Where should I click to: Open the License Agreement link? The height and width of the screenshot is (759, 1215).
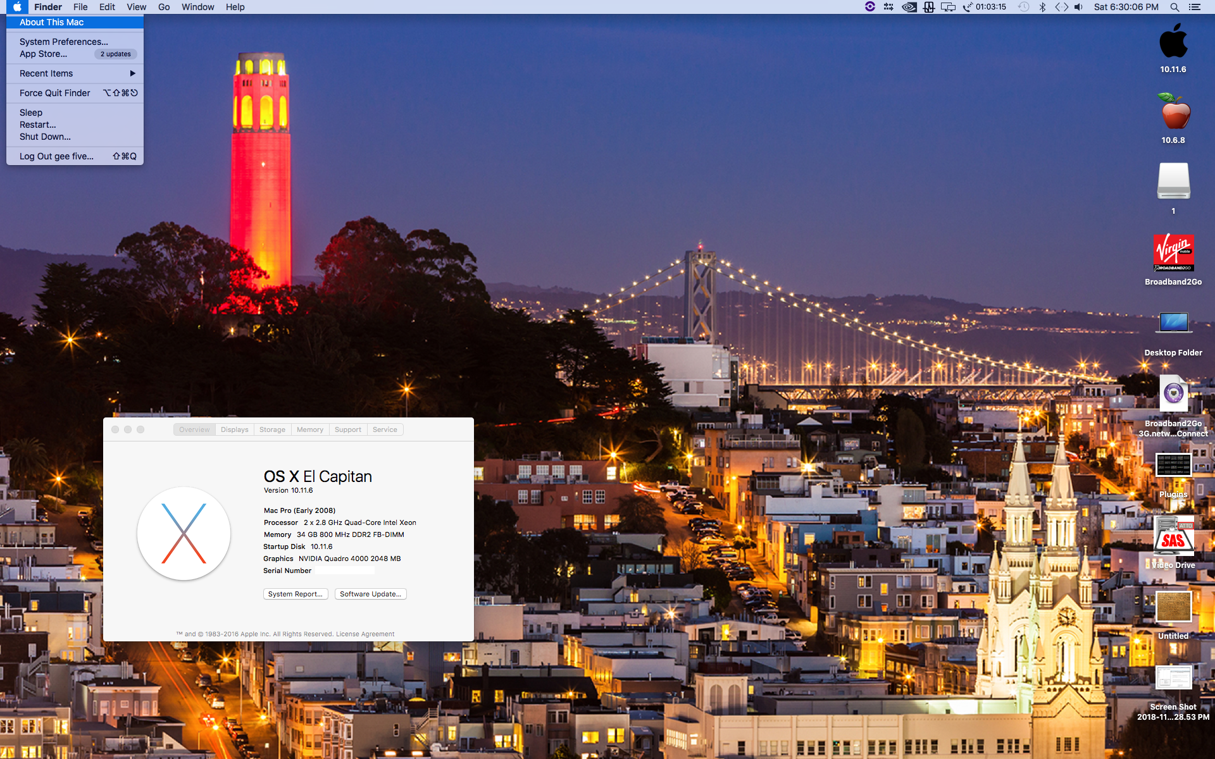click(365, 634)
